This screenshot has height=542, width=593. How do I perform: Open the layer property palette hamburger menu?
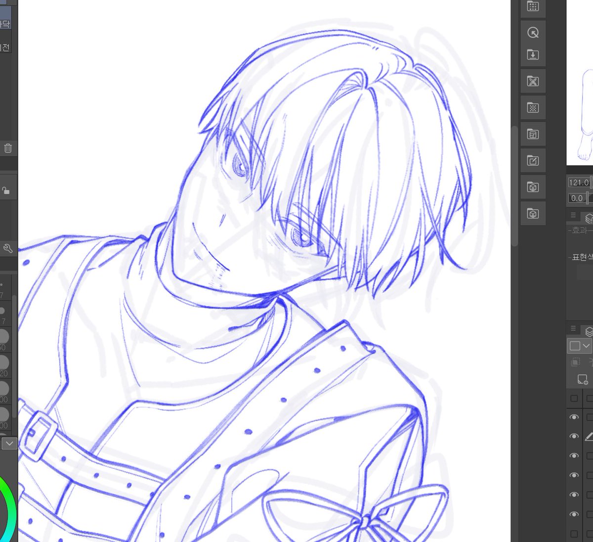[x=573, y=215]
